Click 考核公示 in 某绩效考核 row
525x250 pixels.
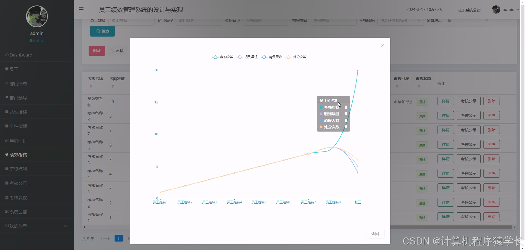(469, 101)
